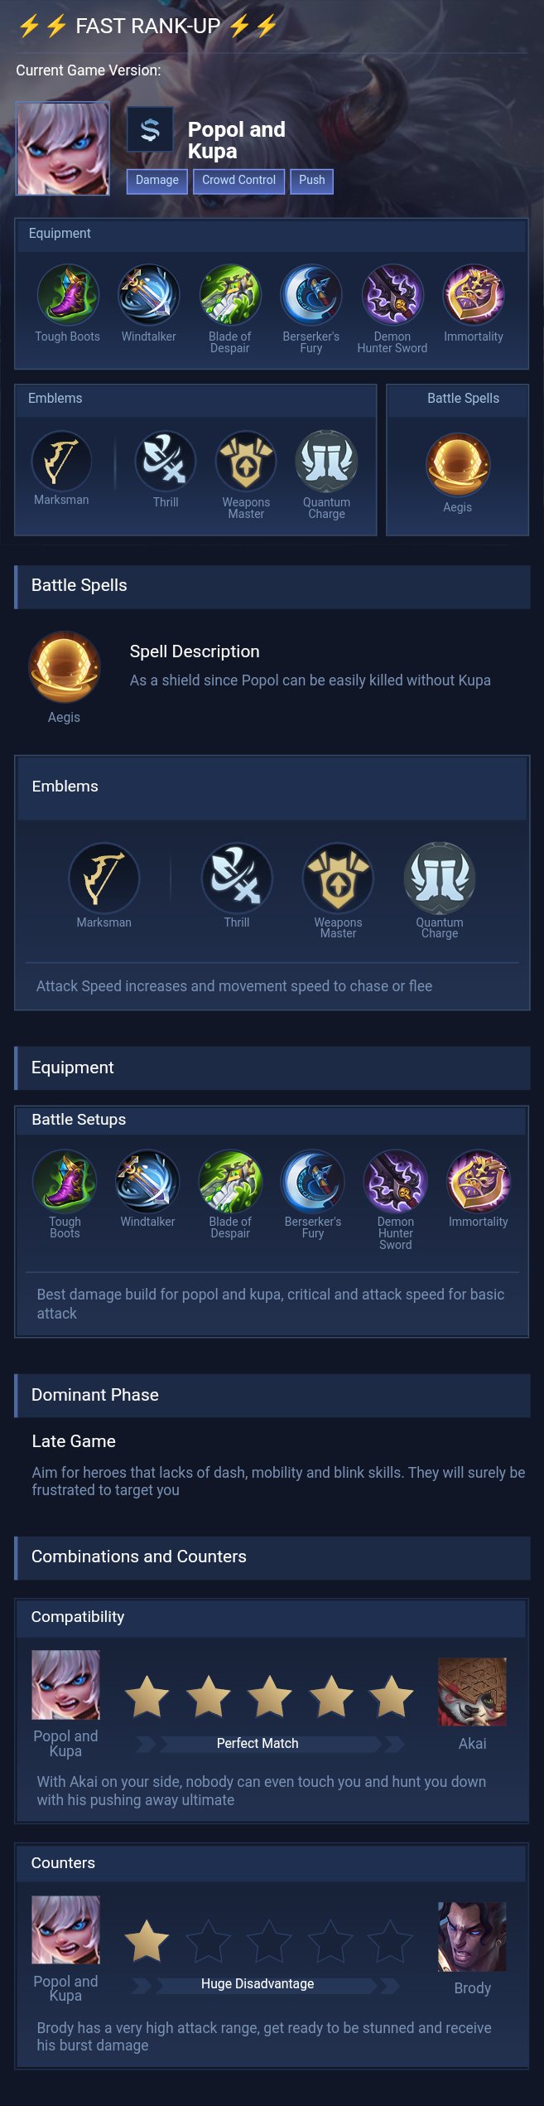Click the Damage tag
Screen dimensions: 544x2106
[x=156, y=181]
